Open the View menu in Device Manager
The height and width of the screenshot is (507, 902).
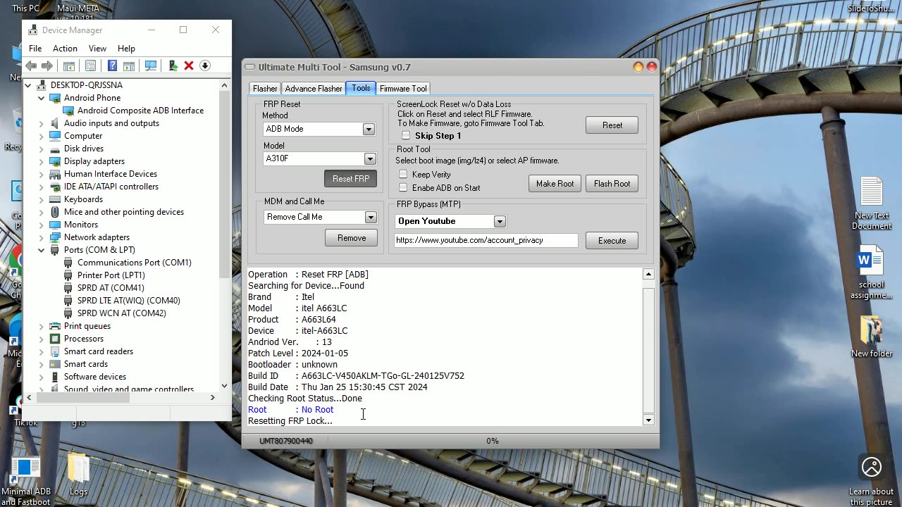[97, 49]
